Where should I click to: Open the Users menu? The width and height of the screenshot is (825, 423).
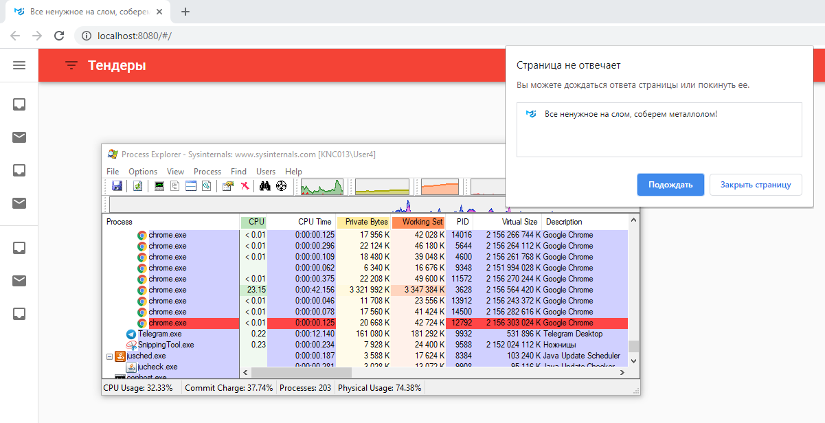pos(266,172)
